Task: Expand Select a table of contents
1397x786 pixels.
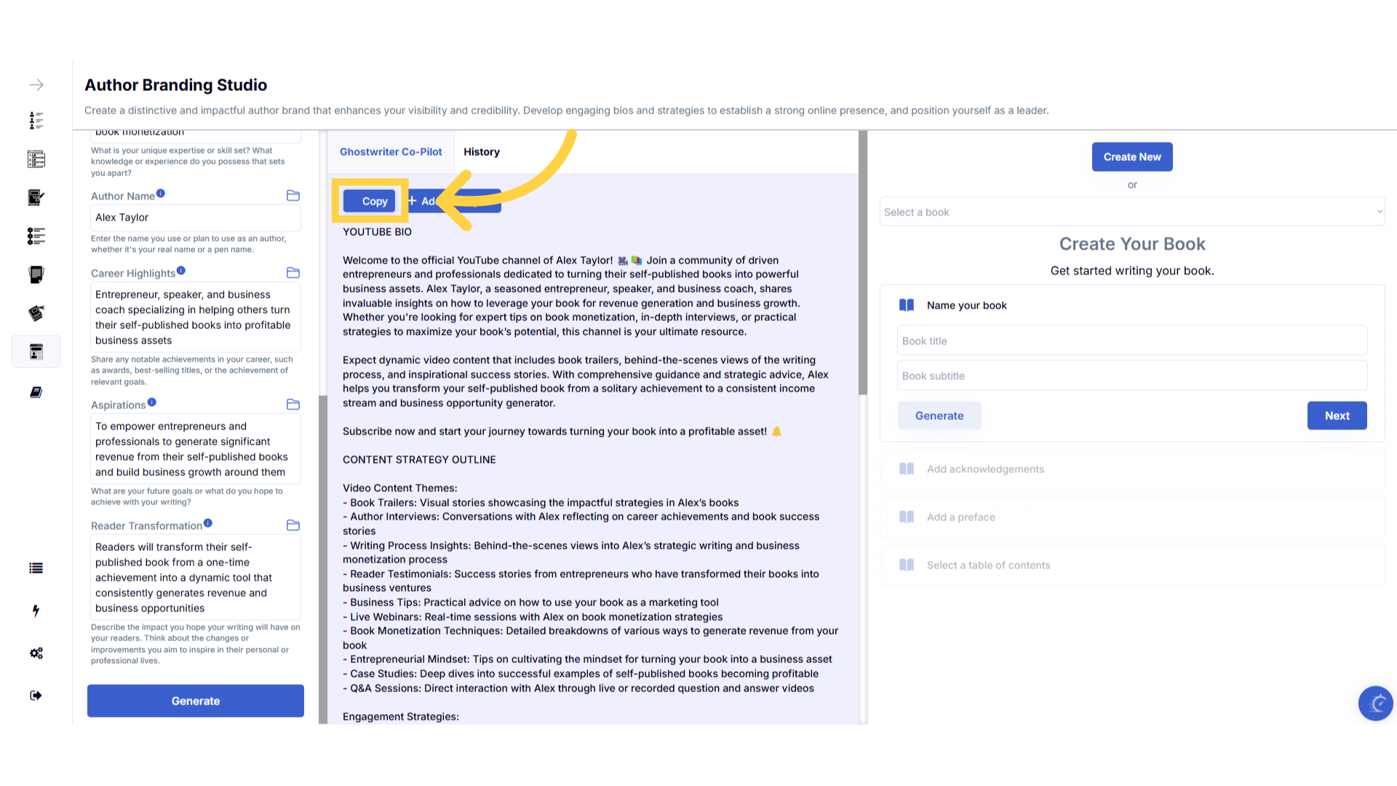Action: [988, 565]
